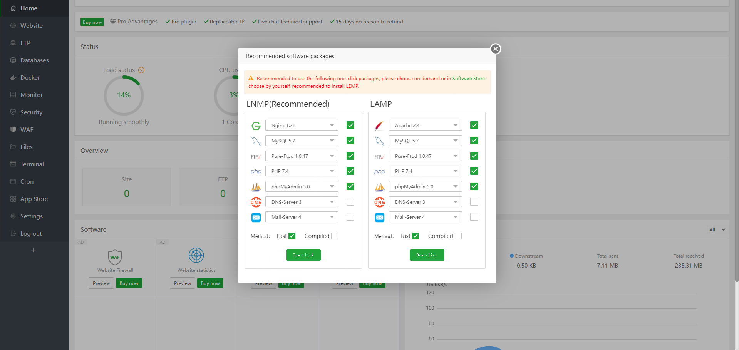Click the Website statistics target icon
Viewport: 739px width, 350px height.
point(196,255)
